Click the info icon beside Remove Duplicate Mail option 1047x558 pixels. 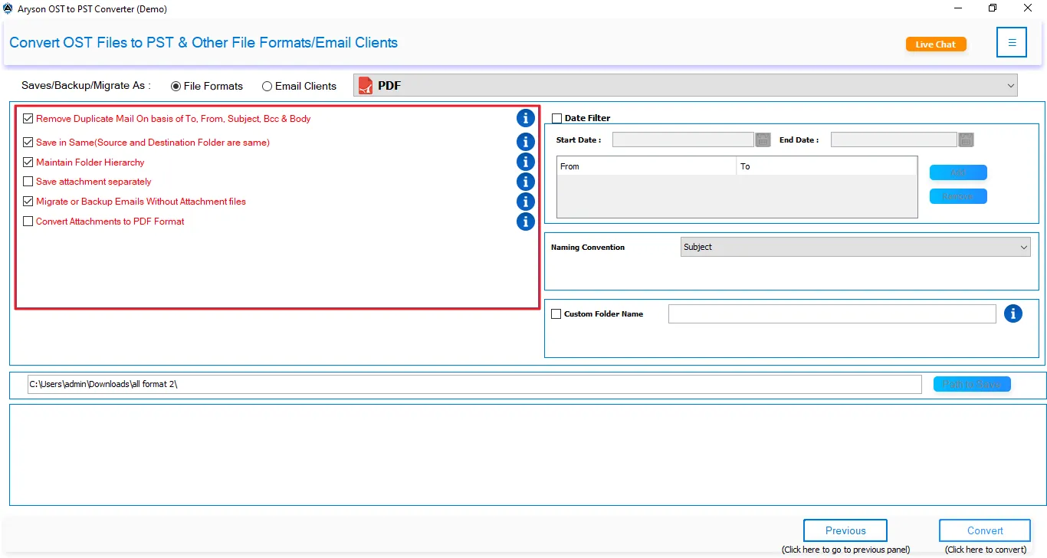[526, 118]
